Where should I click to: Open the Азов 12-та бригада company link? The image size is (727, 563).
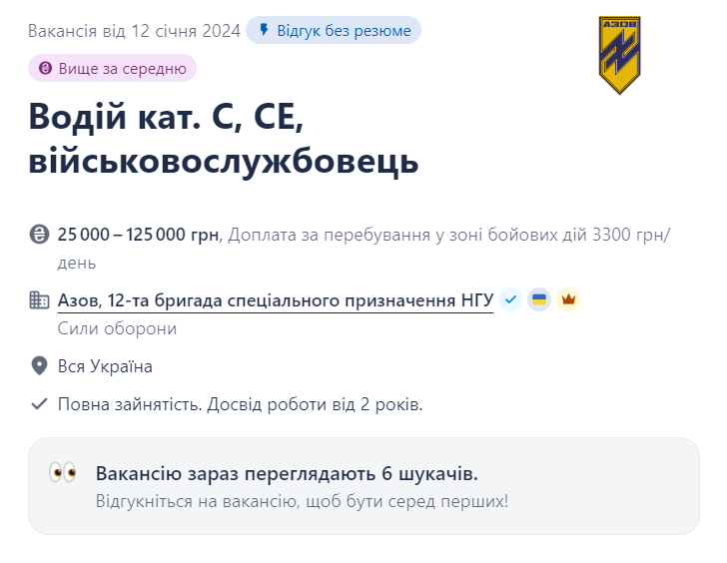pyautogui.click(x=276, y=299)
